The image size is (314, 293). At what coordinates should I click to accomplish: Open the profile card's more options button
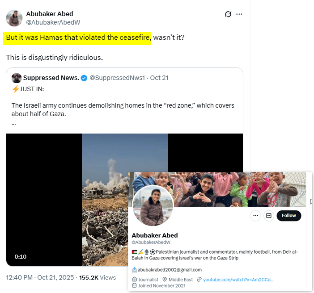pos(255,215)
